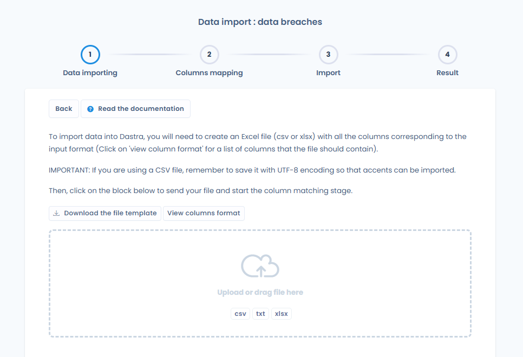This screenshot has height=357, width=523.
Task: Select the xlsx format tag
Action: click(281, 314)
